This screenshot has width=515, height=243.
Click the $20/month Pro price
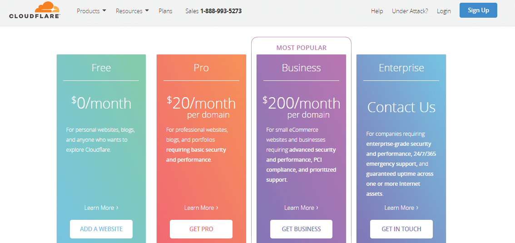[x=201, y=104]
